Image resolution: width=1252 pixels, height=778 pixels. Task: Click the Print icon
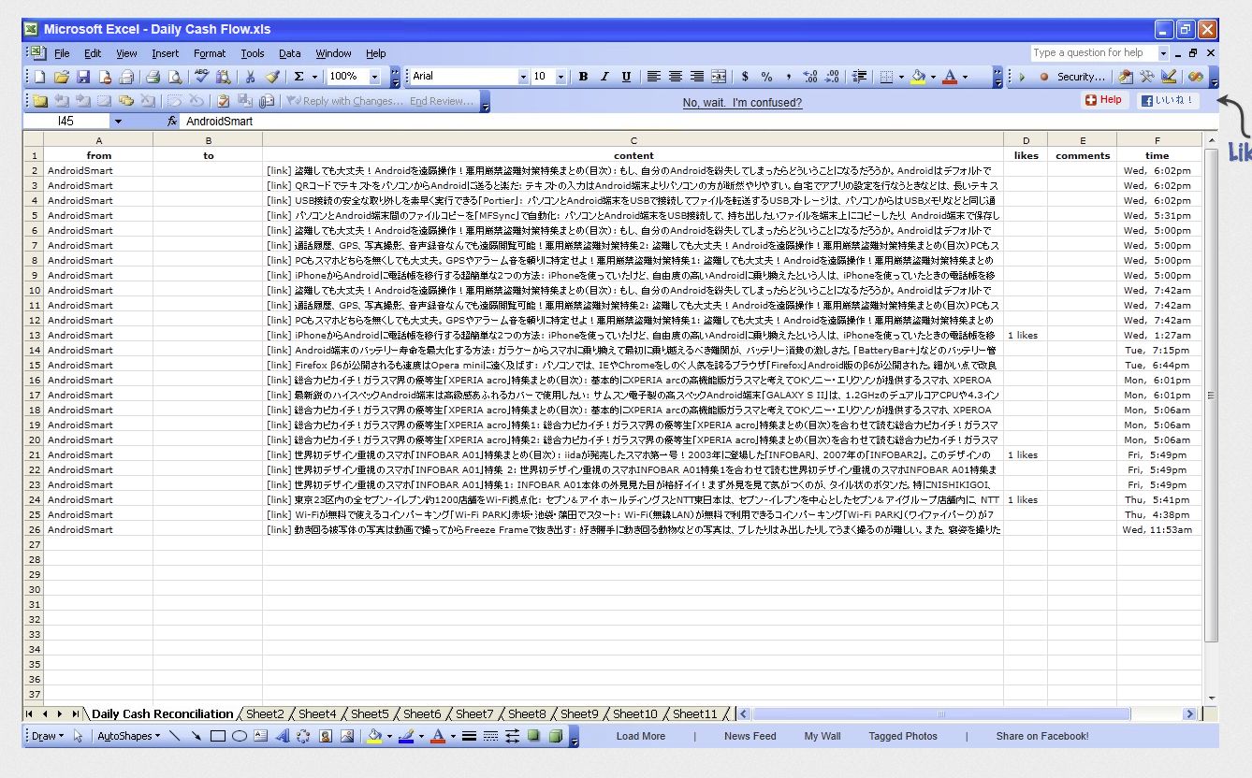(153, 77)
